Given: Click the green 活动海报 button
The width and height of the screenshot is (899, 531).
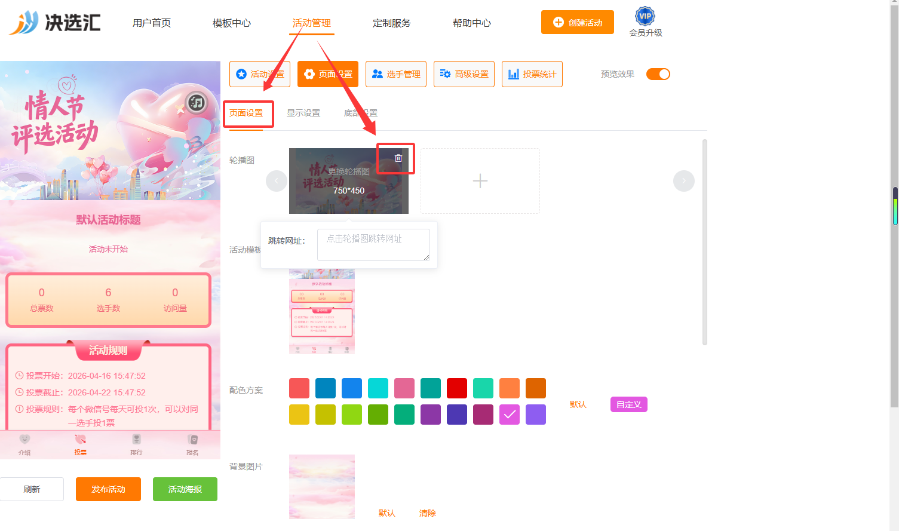Looking at the screenshot, I should click(x=185, y=489).
